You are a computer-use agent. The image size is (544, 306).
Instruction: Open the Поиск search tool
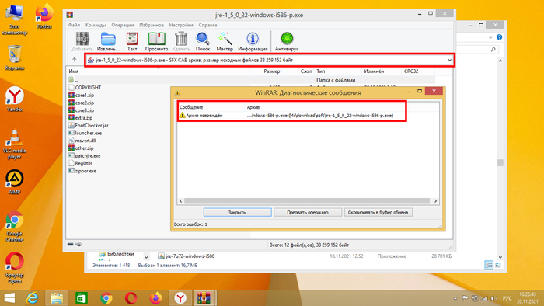pos(203,41)
